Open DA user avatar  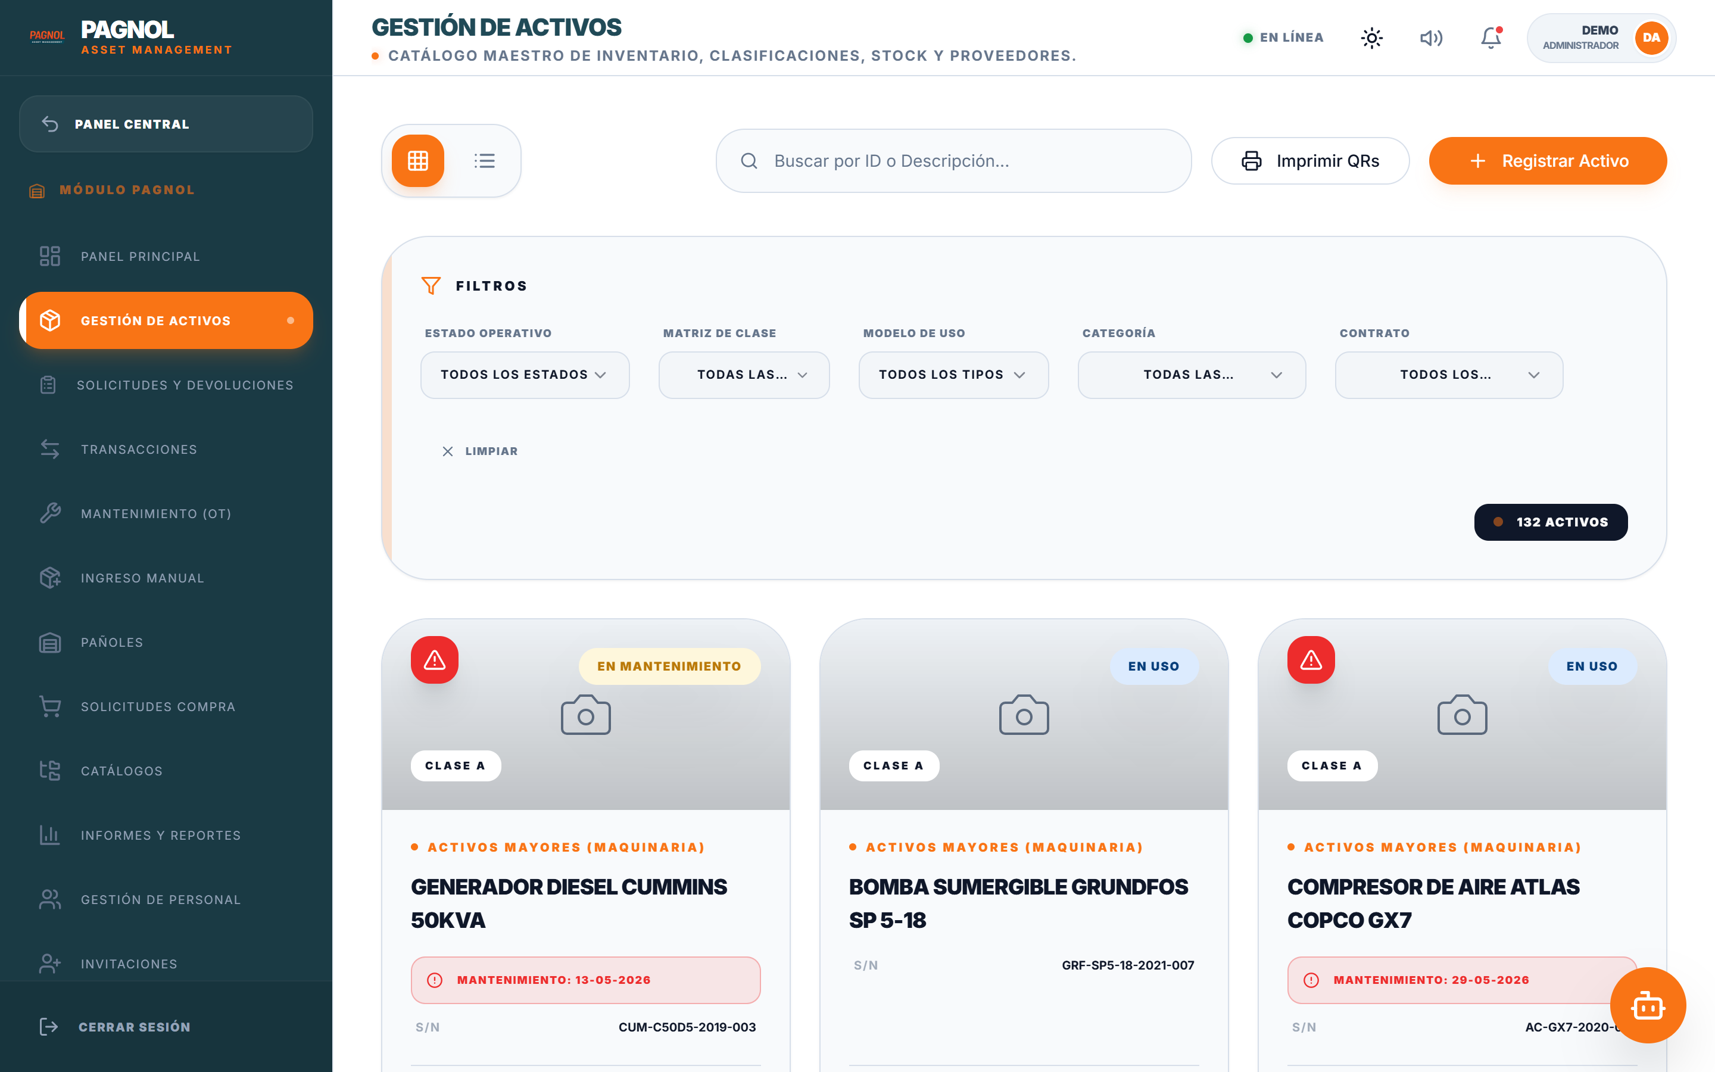pyautogui.click(x=1651, y=38)
